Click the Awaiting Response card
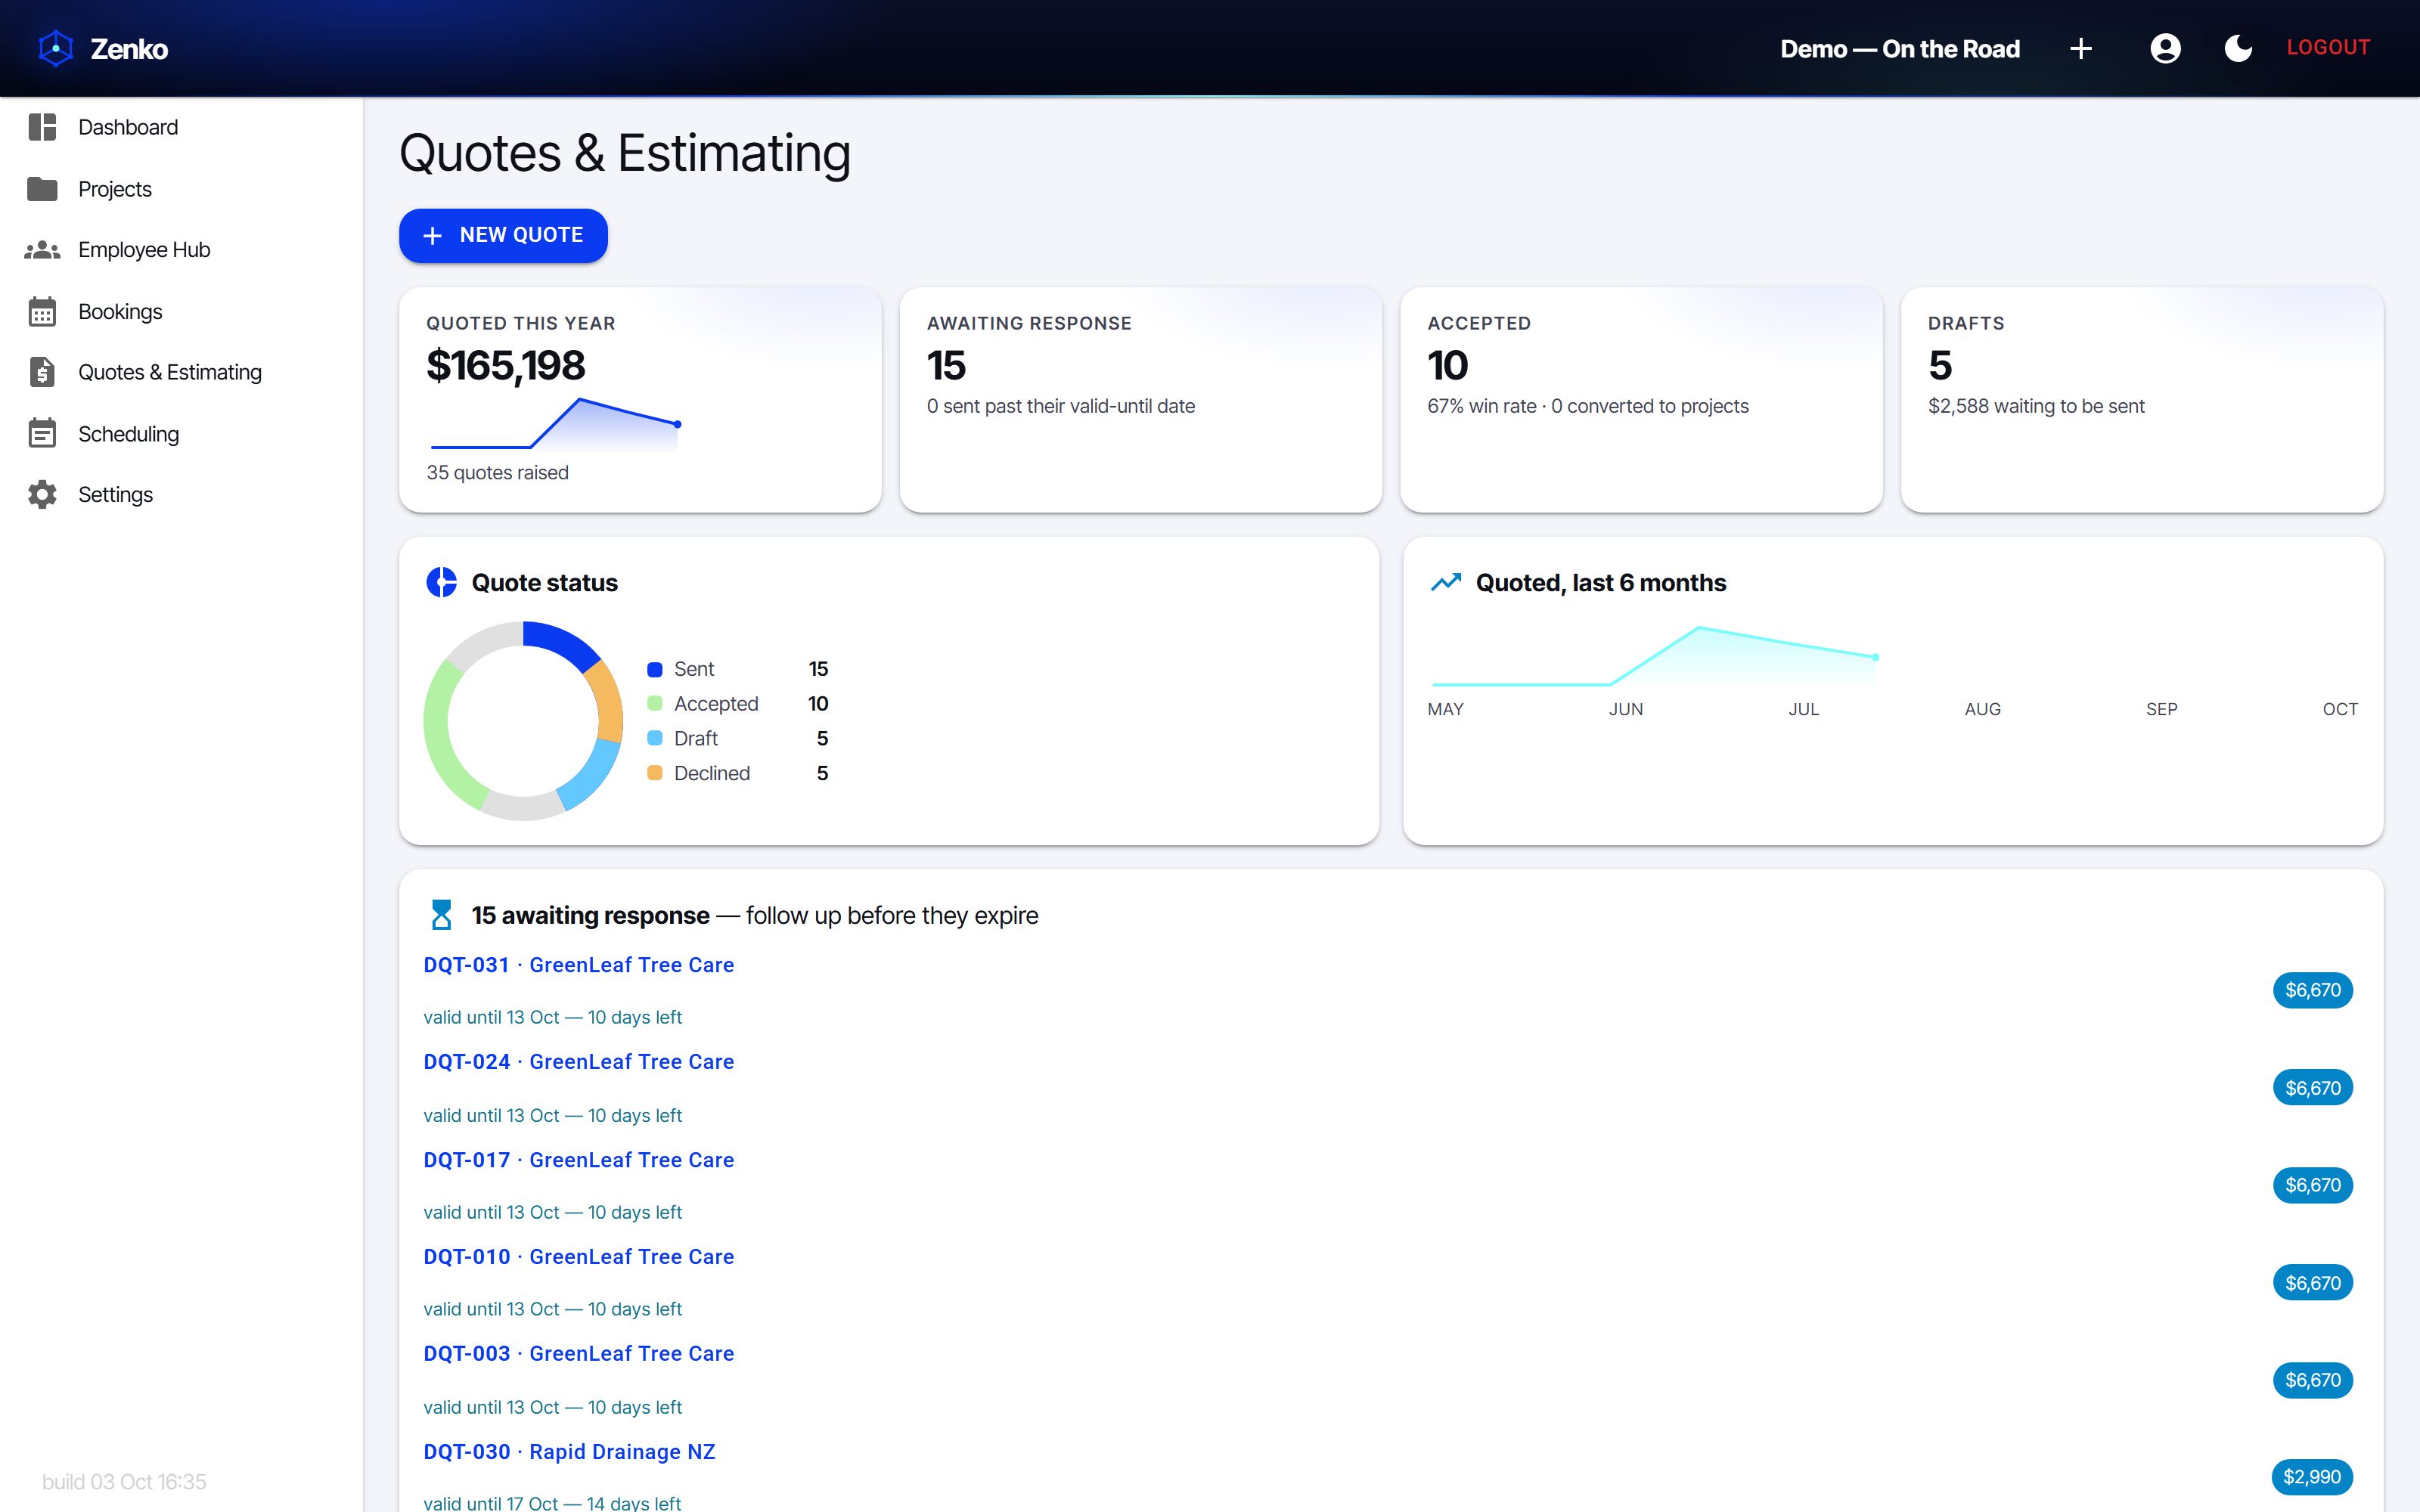2420x1512 pixels. [1141, 400]
